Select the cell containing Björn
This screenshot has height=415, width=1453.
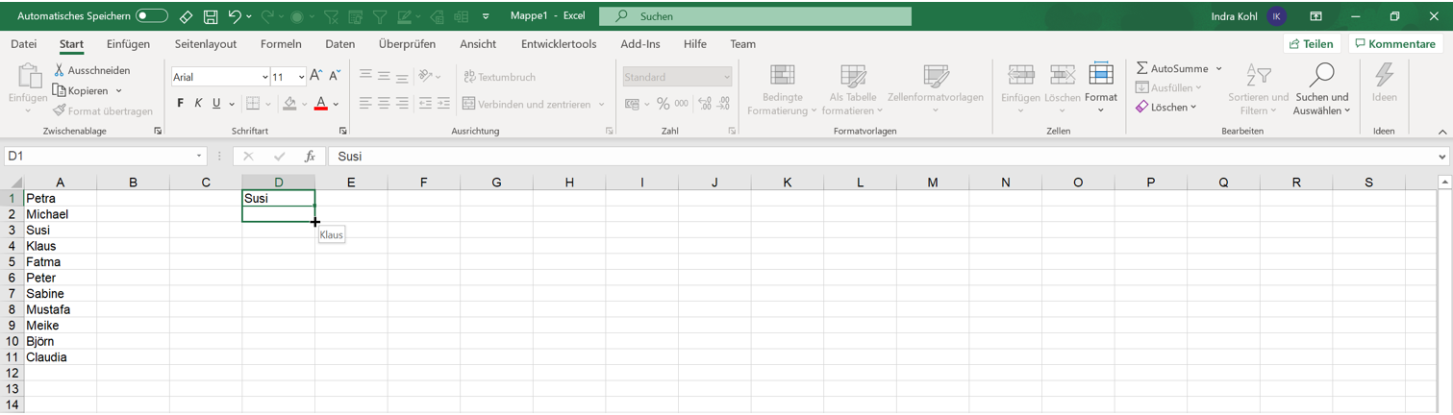point(60,341)
